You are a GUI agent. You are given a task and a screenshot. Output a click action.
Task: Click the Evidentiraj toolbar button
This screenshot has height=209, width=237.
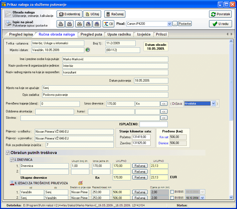70,14
